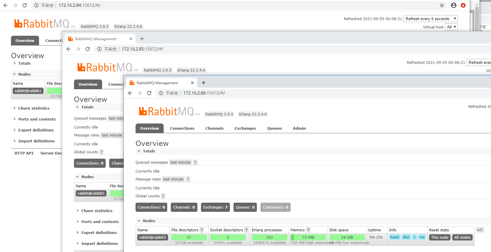491x252 pixels.
Task: Open the Admin tab
Action: pos(299,129)
